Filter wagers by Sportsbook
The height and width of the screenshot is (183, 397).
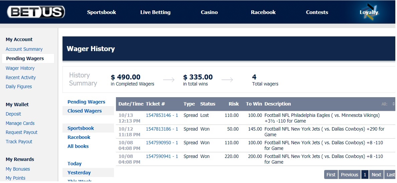point(81,128)
